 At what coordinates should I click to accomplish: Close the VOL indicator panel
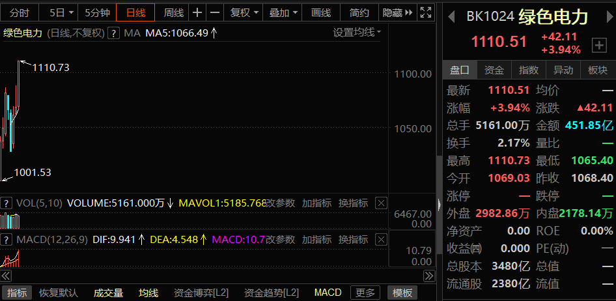(x=381, y=203)
